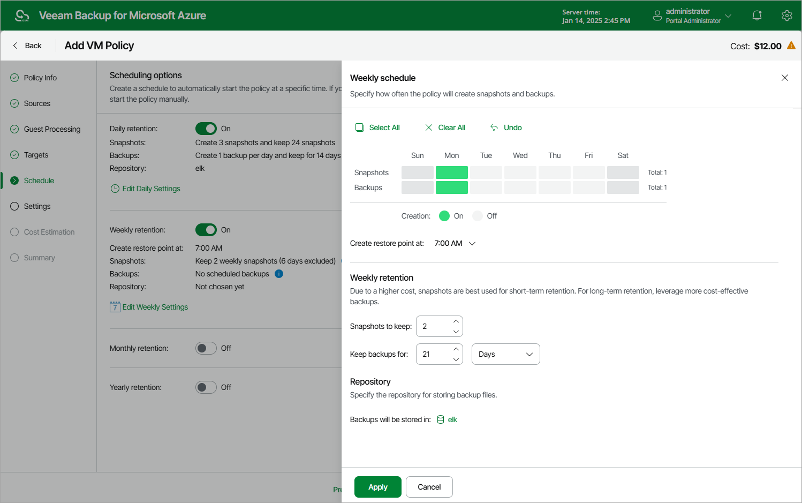Click the Saturday Snapshots schedule cell

tap(623, 172)
